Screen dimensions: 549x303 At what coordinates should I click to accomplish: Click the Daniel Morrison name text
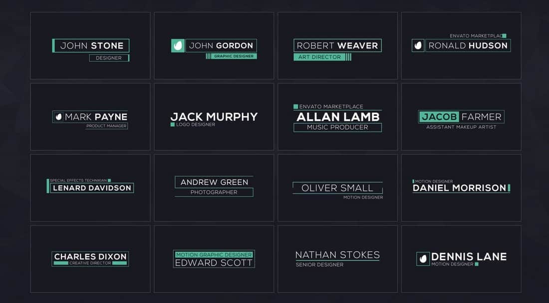click(459, 188)
